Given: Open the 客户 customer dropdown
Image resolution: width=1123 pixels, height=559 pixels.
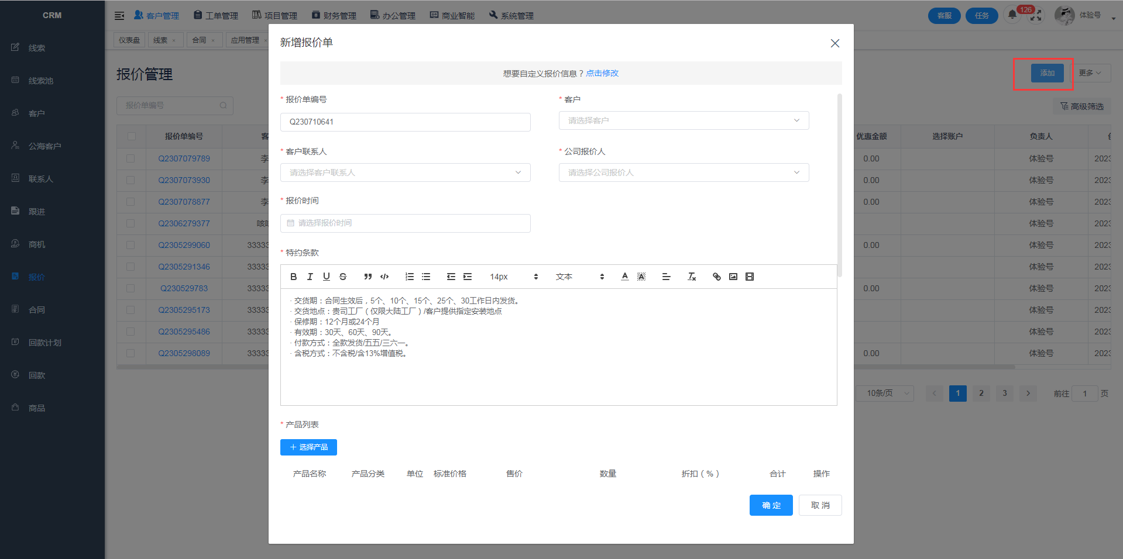Looking at the screenshot, I should [x=684, y=120].
